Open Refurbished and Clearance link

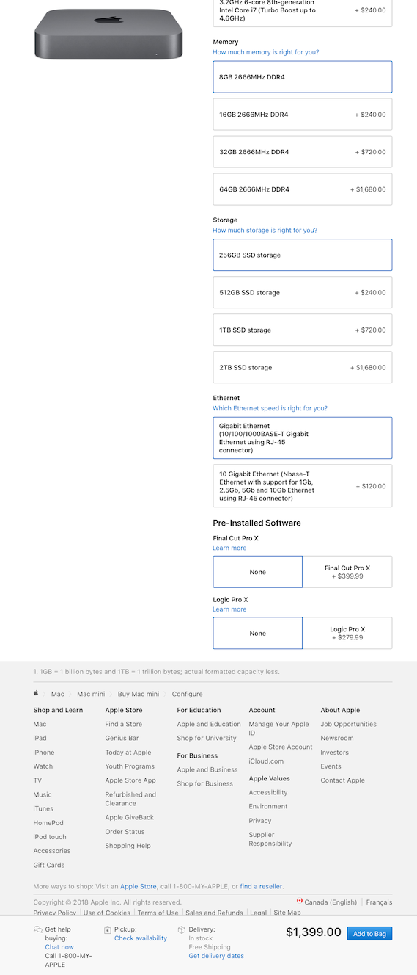click(130, 799)
